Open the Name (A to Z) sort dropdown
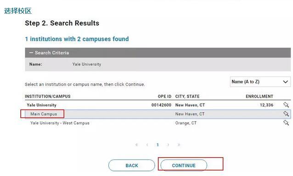This screenshot has width=293, height=176. [260, 82]
